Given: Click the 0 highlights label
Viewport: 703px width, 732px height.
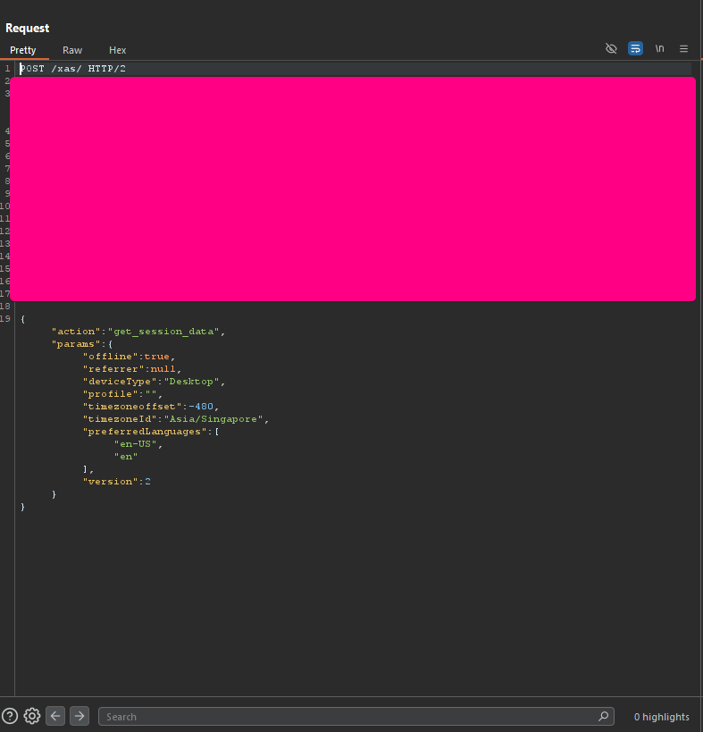Looking at the screenshot, I should (x=661, y=717).
